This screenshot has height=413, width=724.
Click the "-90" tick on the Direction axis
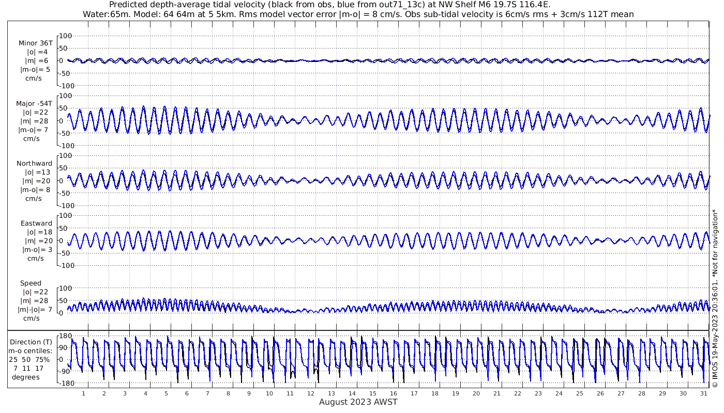point(64,371)
